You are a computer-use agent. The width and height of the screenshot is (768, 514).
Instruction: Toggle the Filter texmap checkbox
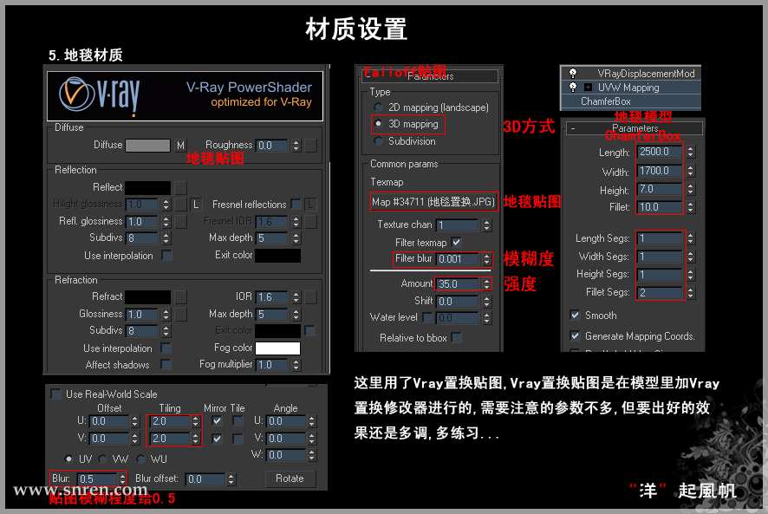click(x=456, y=242)
